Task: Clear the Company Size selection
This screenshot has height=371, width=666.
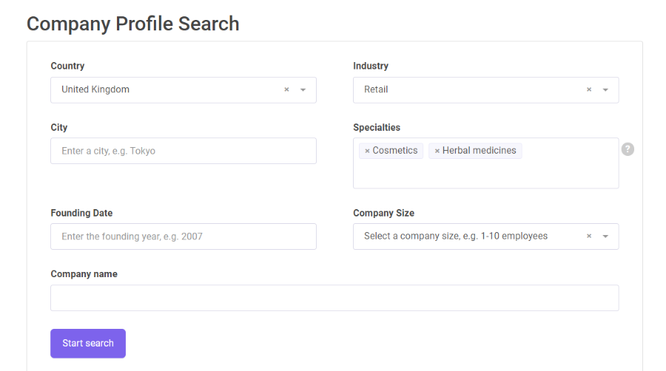Action: pyautogui.click(x=589, y=236)
